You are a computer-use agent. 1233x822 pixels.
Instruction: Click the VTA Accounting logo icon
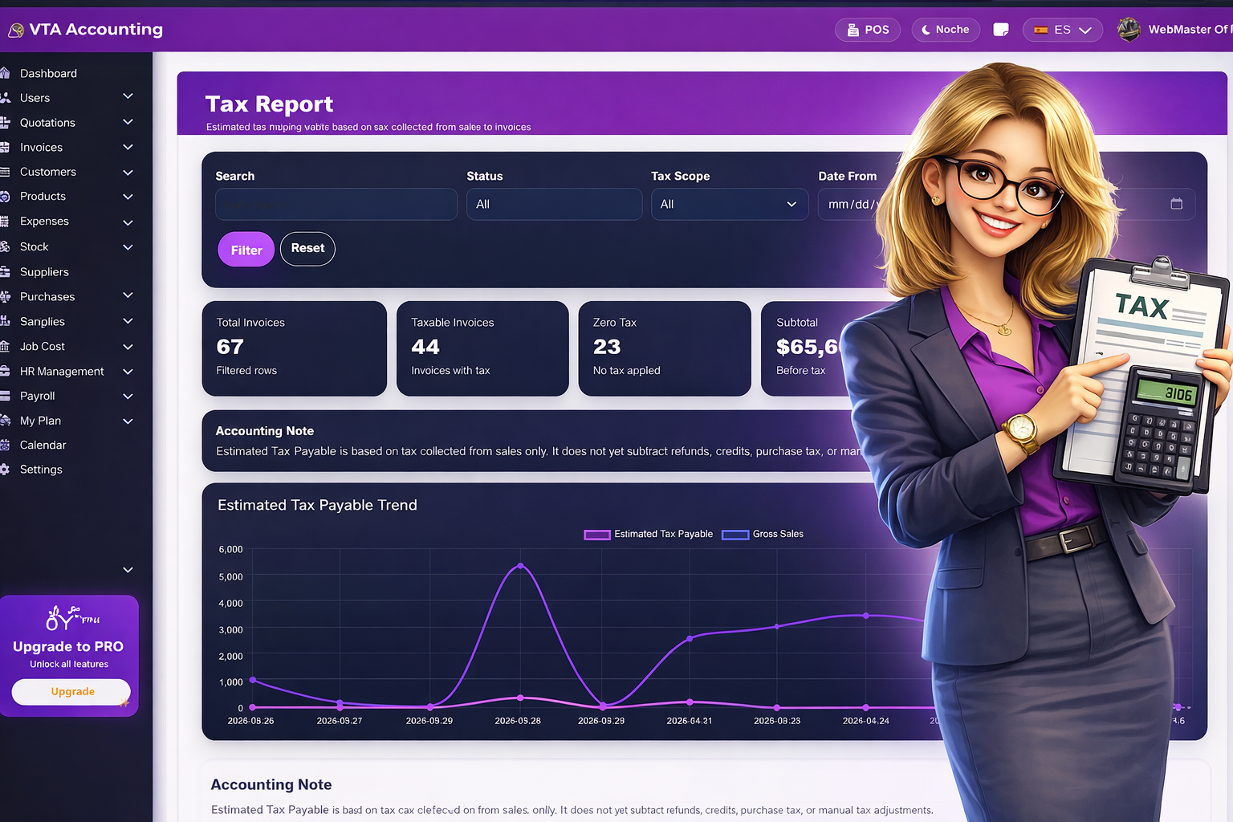click(15, 31)
